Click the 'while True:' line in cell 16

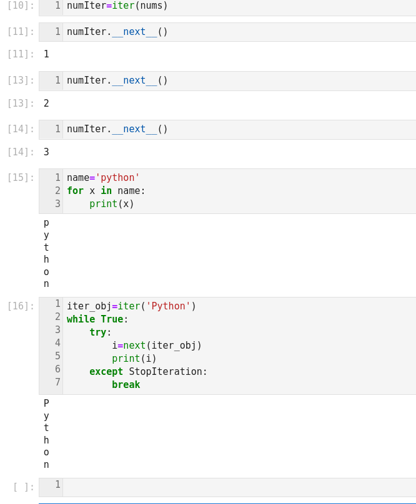click(x=97, y=319)
